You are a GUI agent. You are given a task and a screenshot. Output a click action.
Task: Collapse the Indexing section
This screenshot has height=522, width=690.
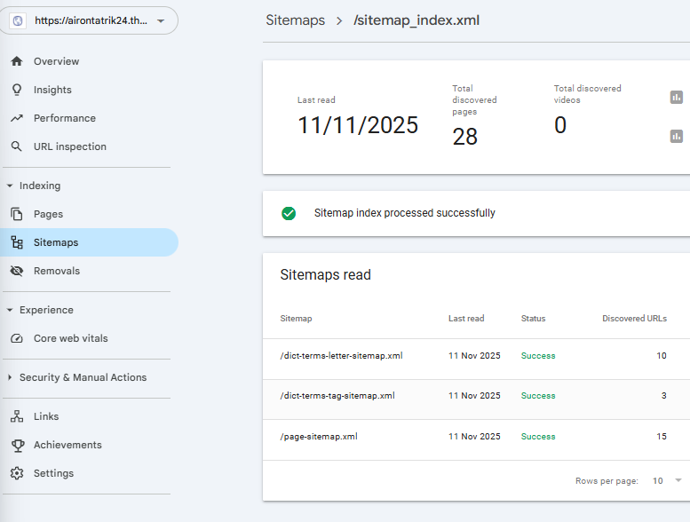(10, 186)
